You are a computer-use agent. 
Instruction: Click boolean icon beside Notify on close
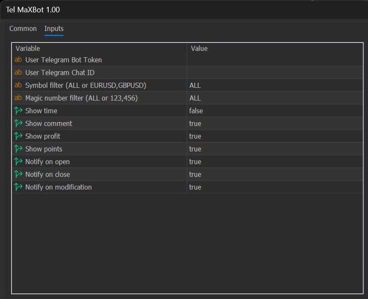(18, 174)
